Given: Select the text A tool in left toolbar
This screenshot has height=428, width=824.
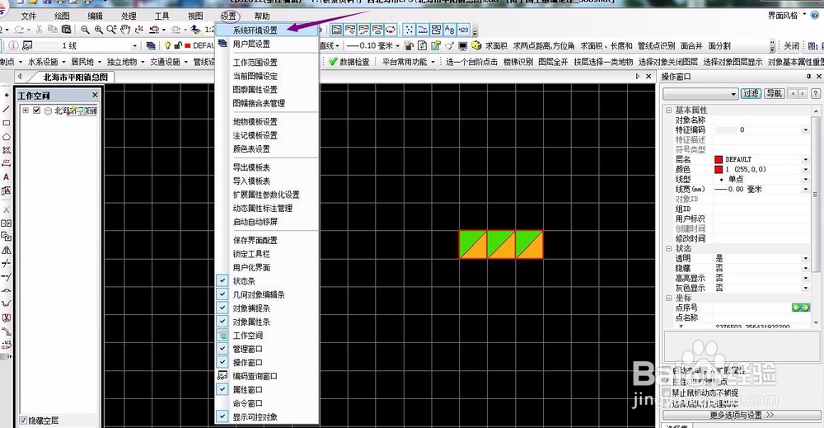Looking at the screenshot, I should click(x=7, y=177).
